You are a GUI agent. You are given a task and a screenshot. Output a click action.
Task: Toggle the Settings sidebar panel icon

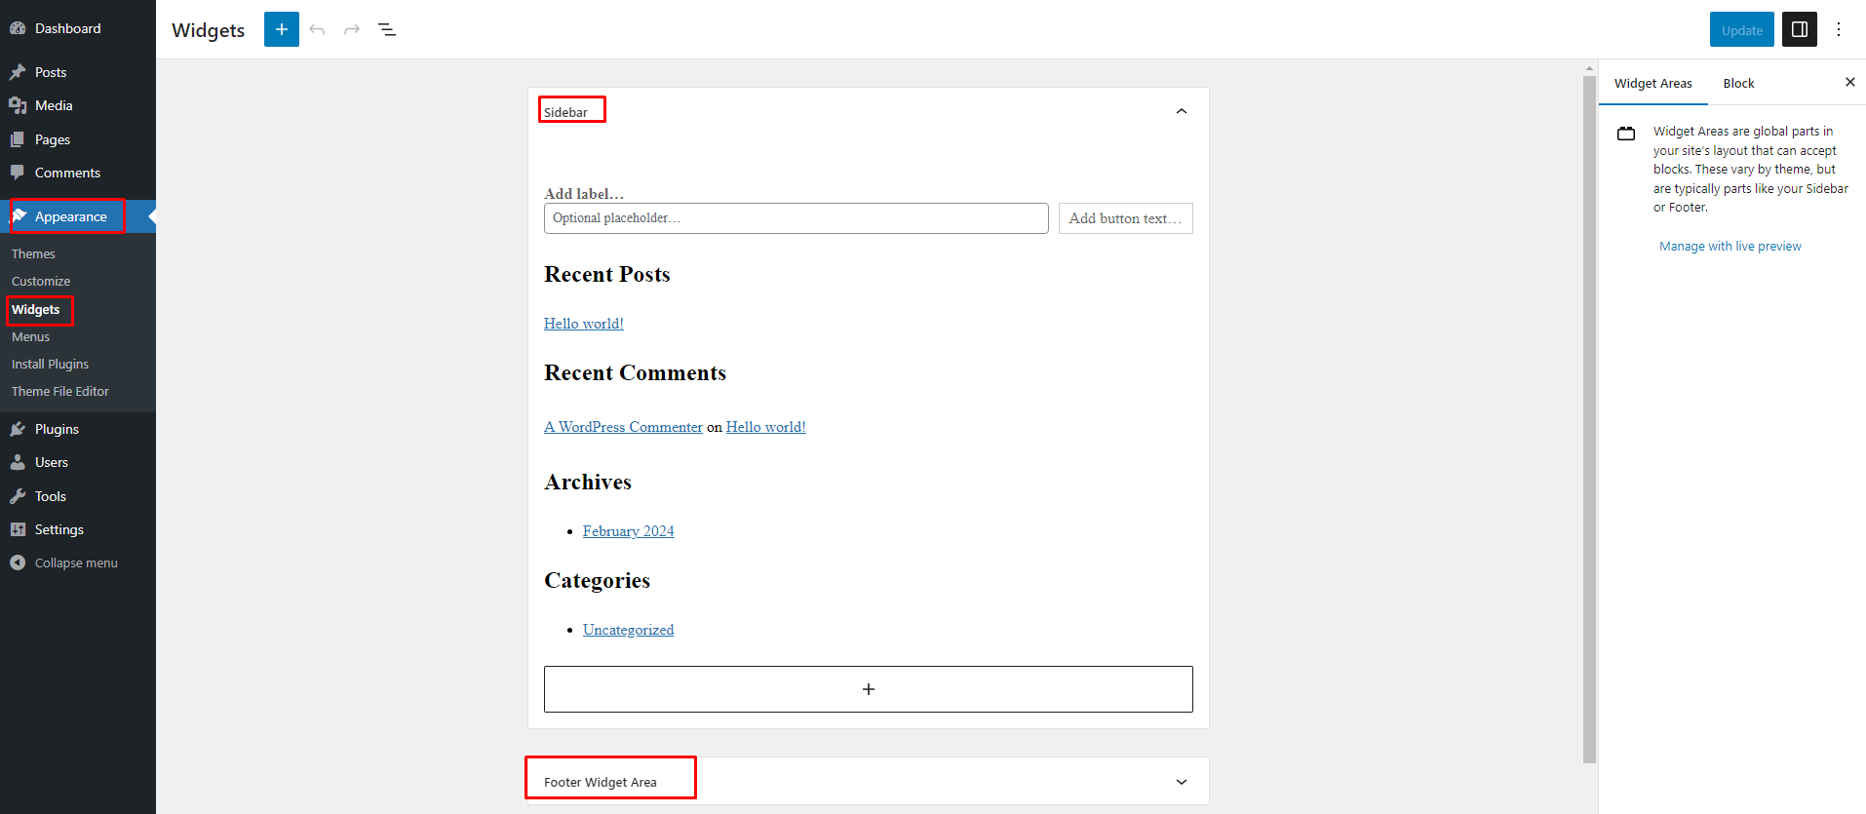1799,29
